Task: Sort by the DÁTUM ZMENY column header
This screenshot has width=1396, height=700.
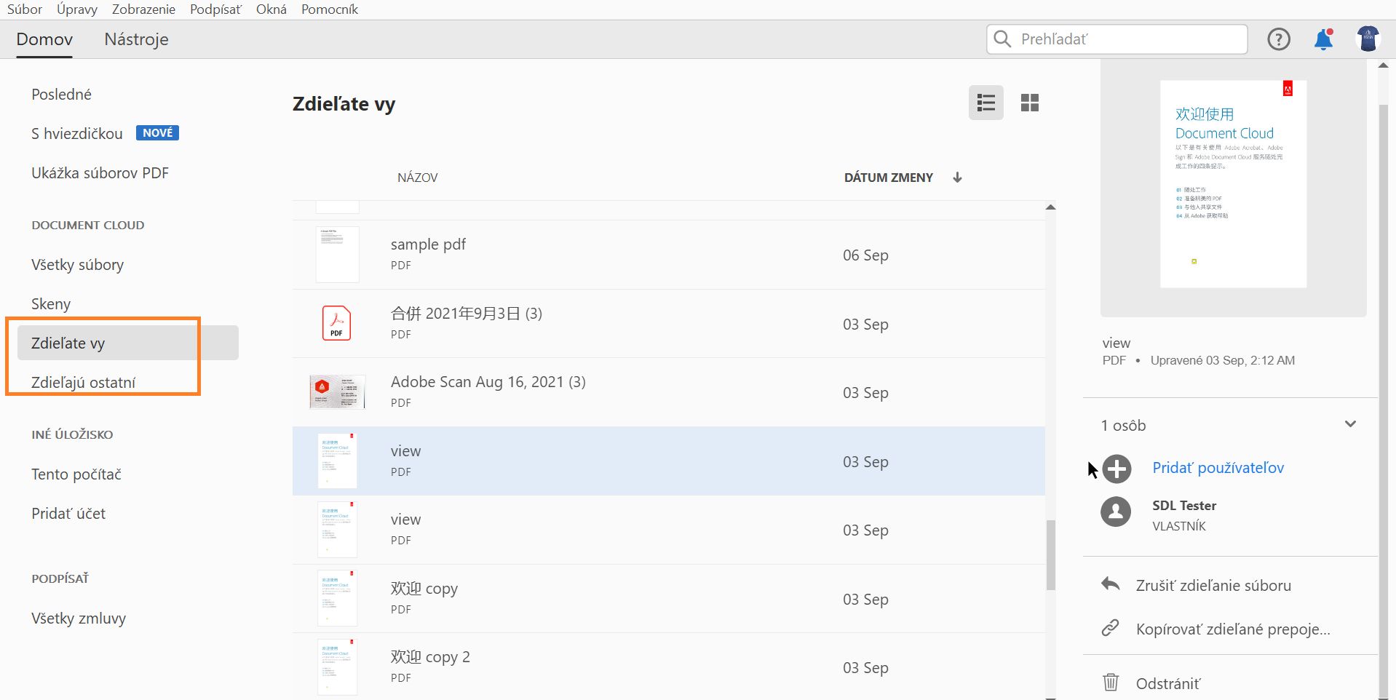Action: pyautogui.click(x=889, y=178)
